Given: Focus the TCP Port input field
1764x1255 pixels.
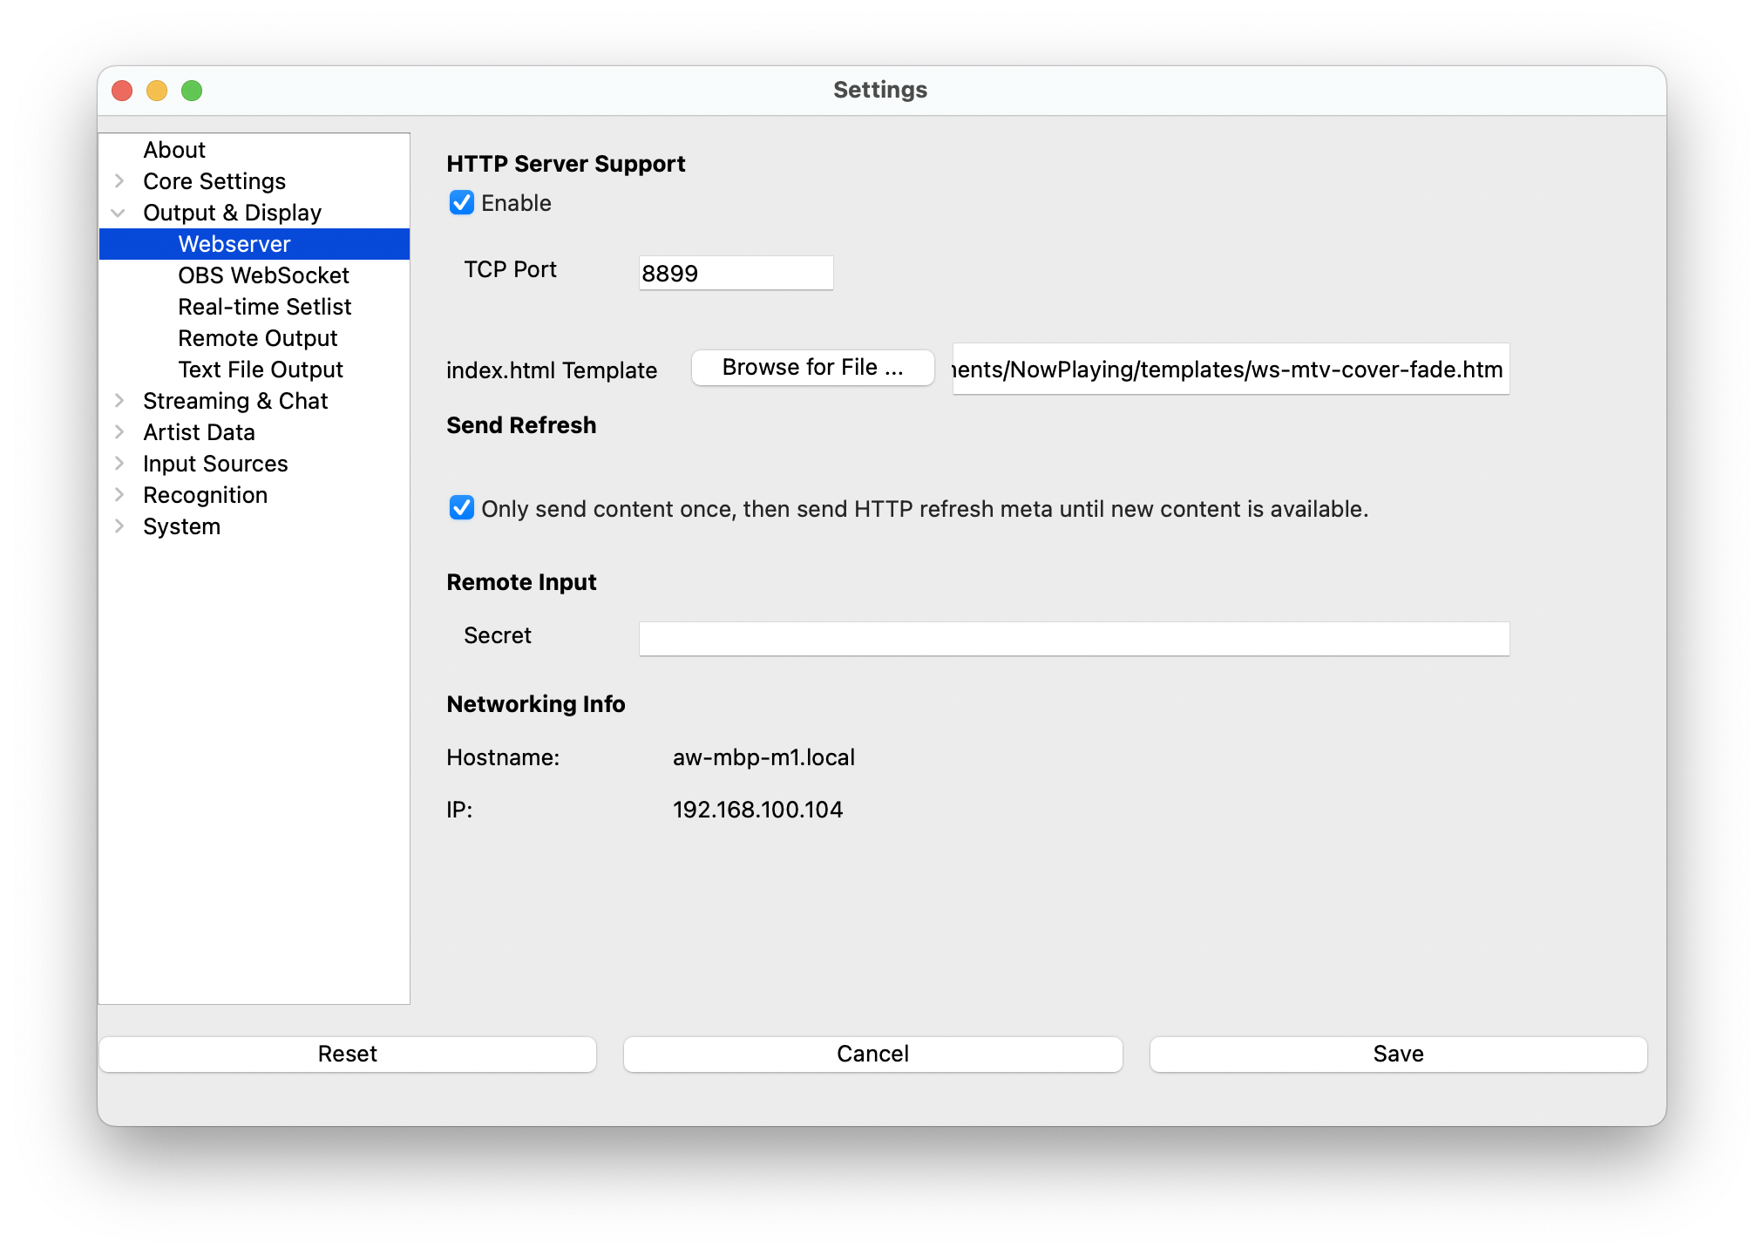Looking at the screenshot, I should pyautogui.click(x=736, y=274).
